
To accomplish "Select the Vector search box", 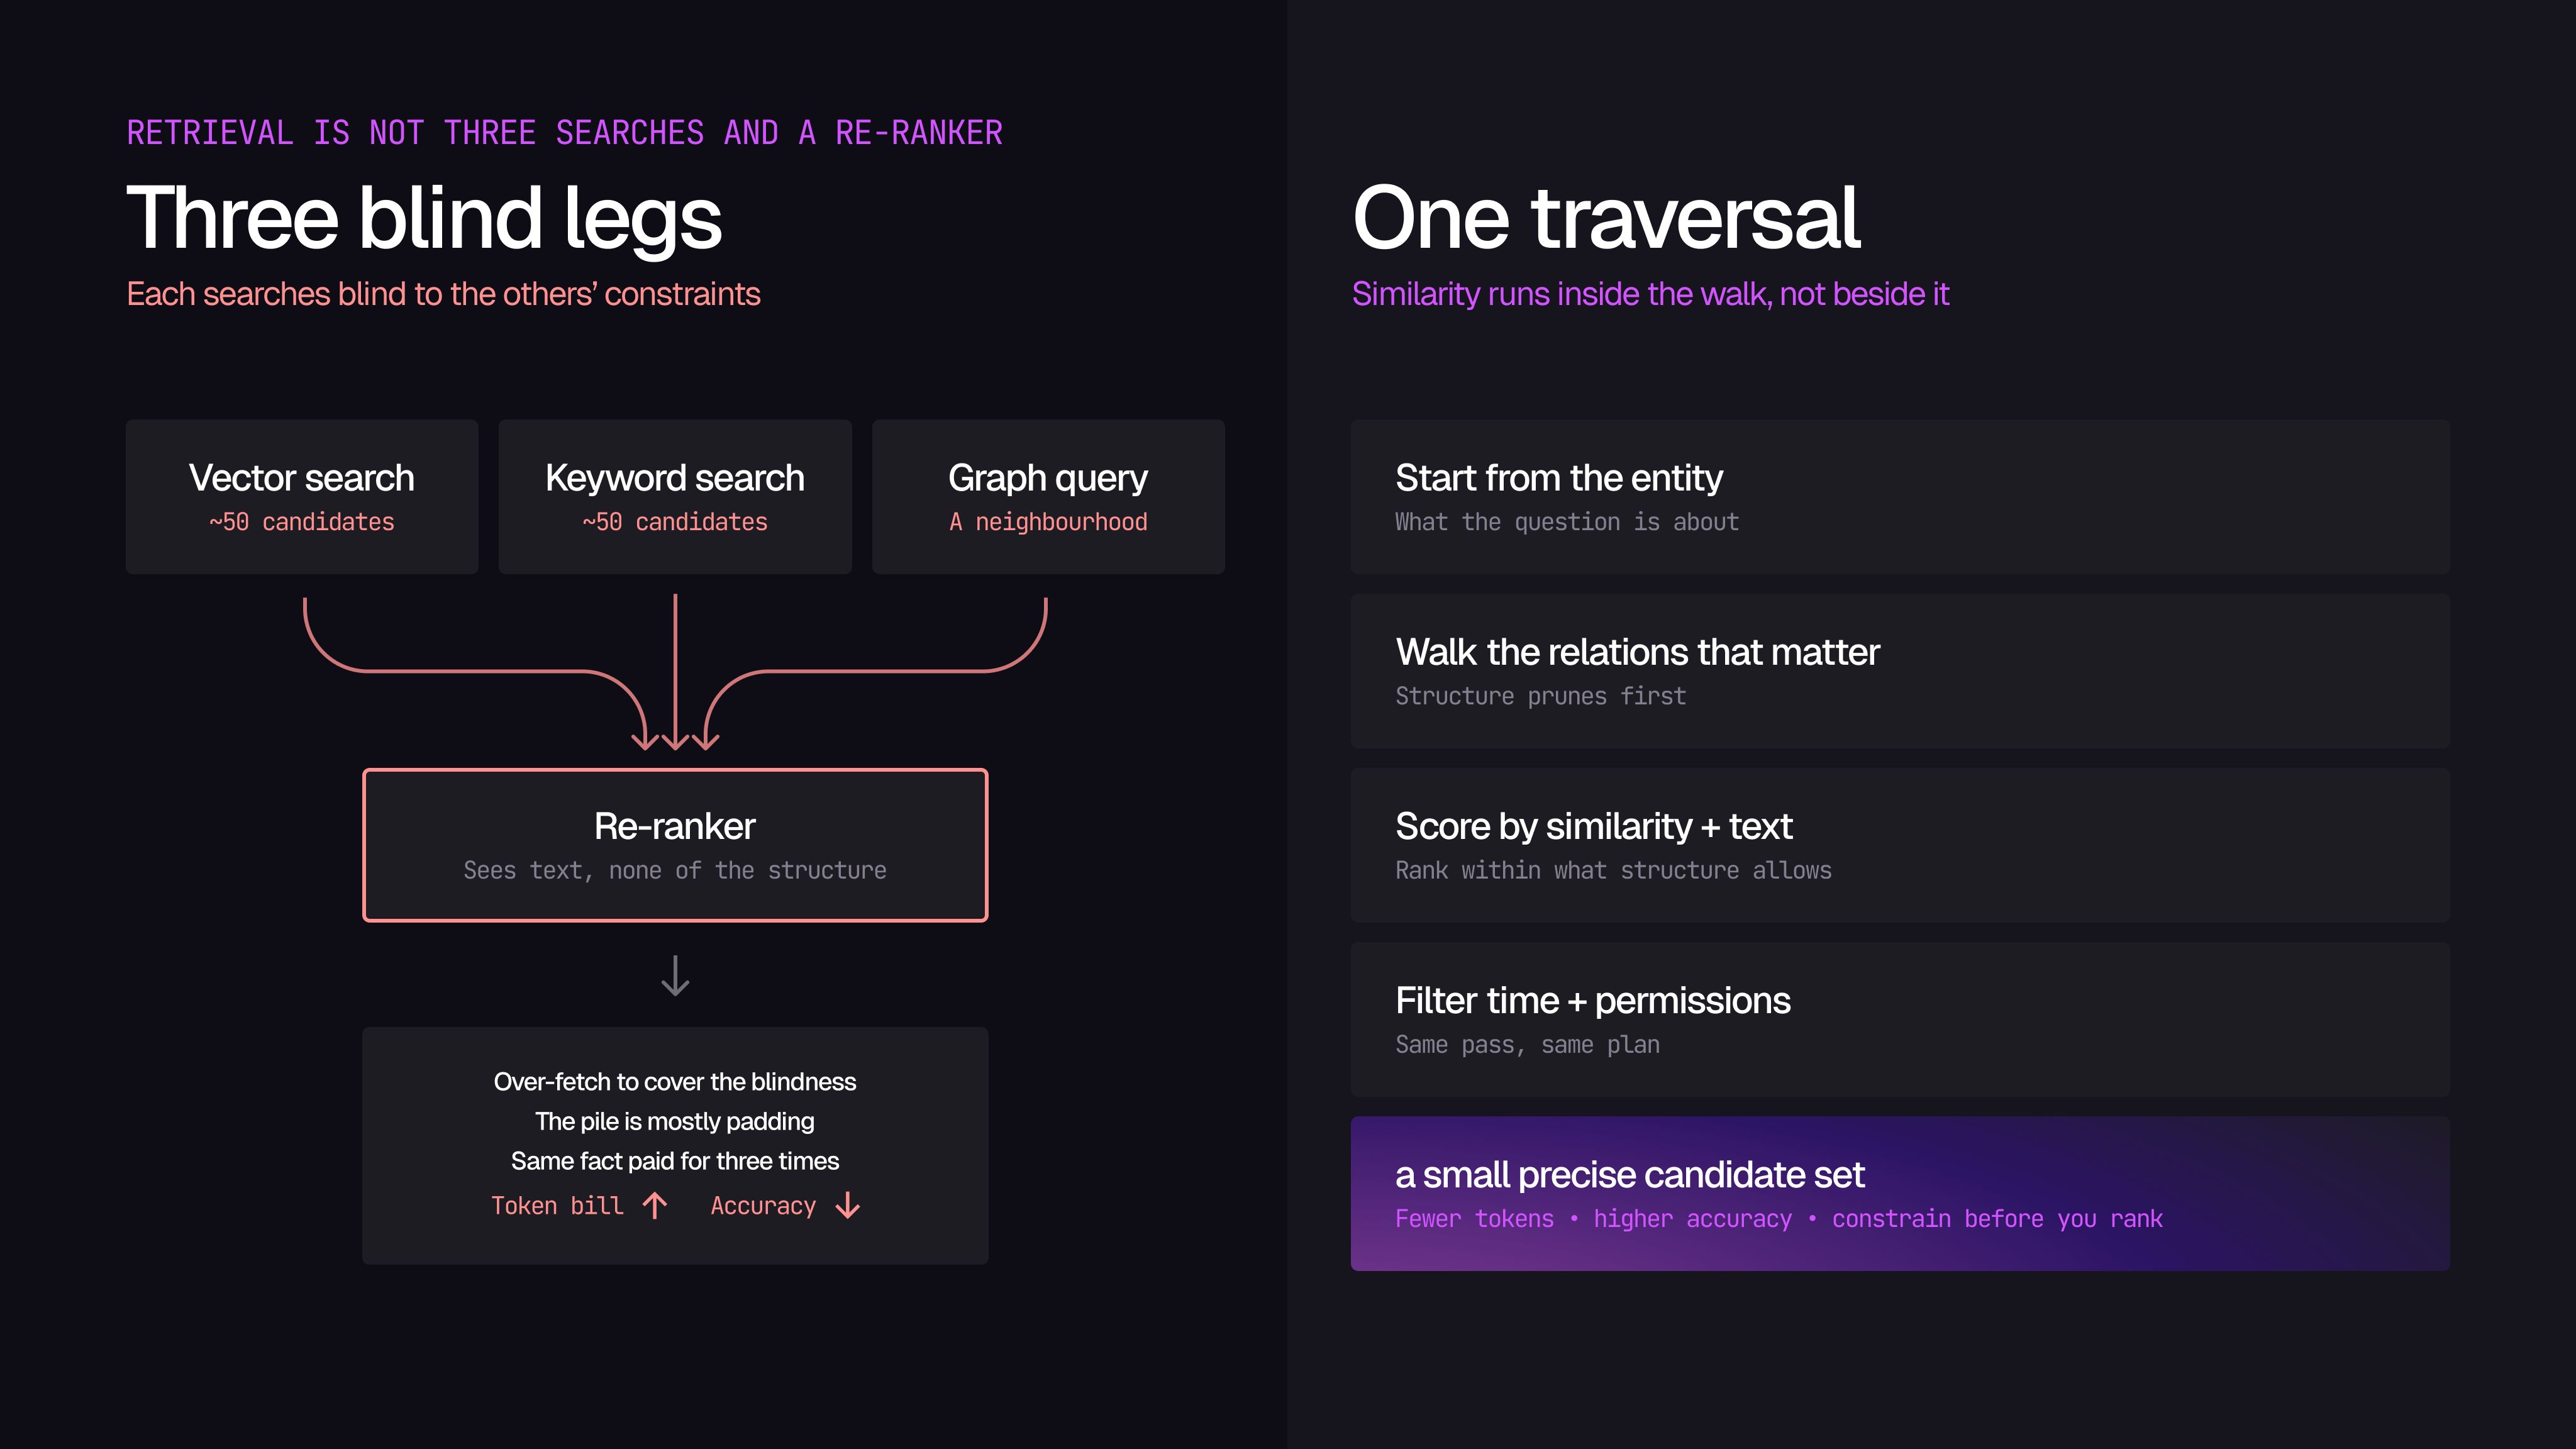I will point(302,497).
